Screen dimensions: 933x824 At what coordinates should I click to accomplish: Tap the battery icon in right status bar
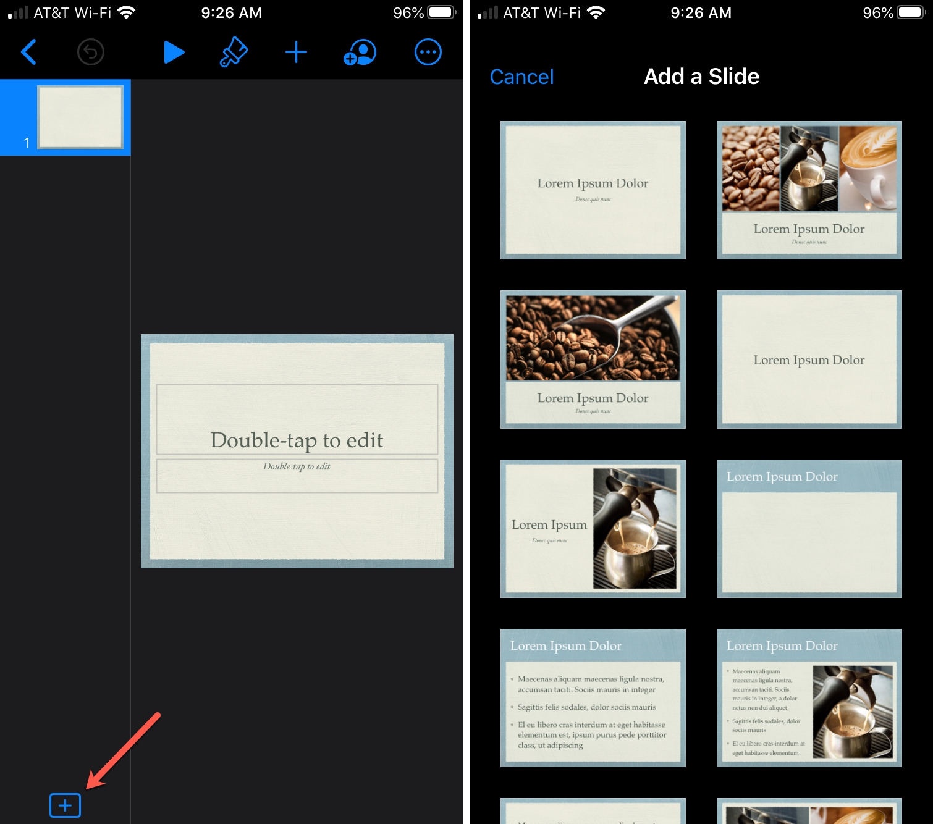911,12
